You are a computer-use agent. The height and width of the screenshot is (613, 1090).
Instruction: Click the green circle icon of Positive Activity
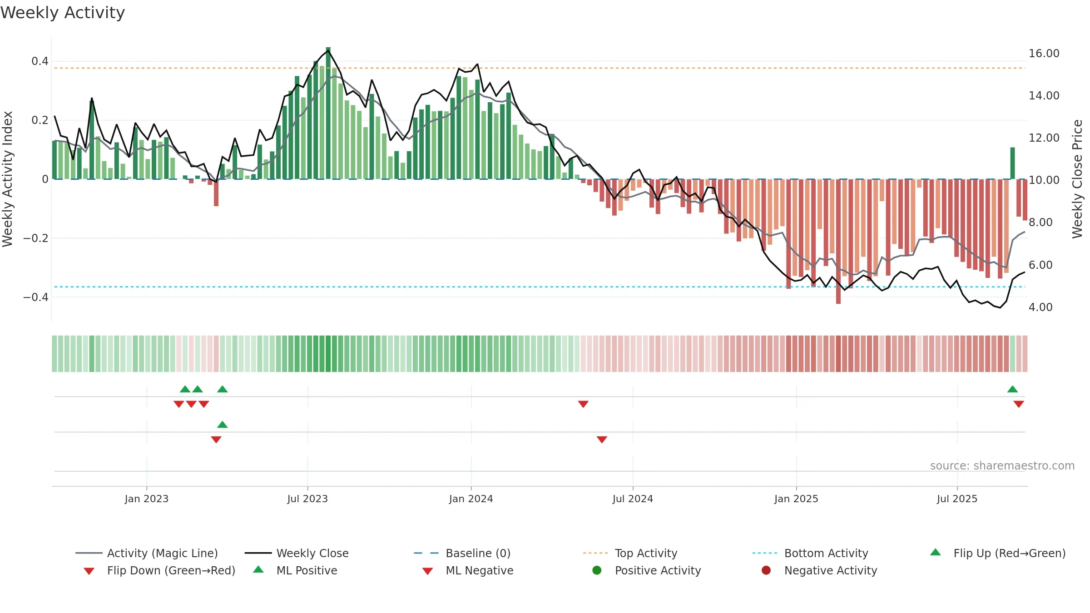click(597, 570)
